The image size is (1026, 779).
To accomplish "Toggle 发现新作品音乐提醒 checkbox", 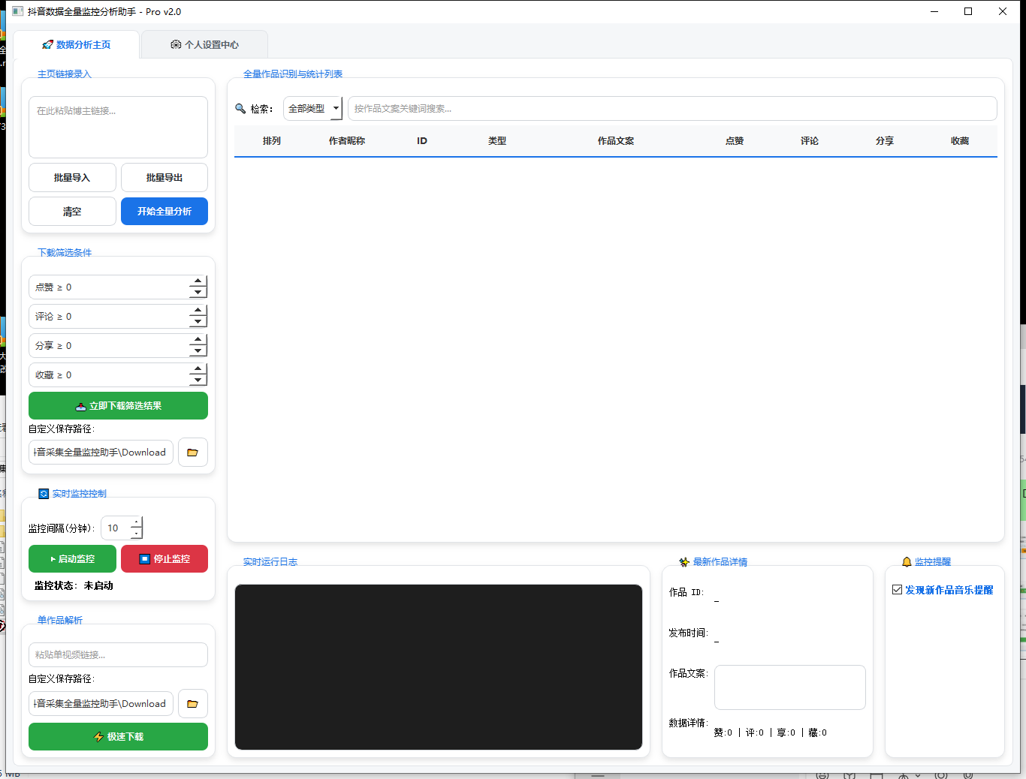I will click(897, 590).
